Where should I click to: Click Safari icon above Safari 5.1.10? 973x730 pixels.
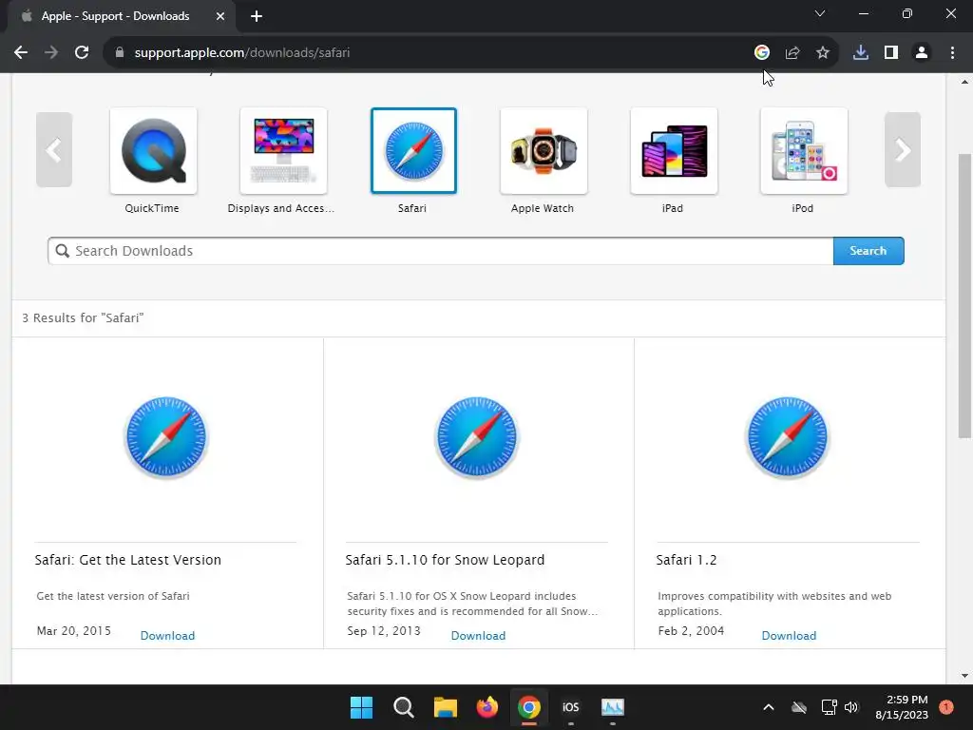tap(477, 437)
